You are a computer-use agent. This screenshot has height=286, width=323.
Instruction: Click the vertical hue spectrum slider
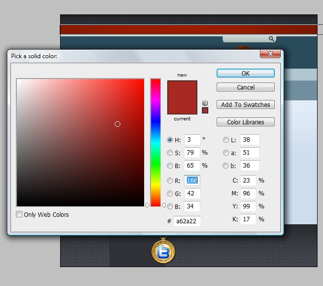(x=156, y=142)
